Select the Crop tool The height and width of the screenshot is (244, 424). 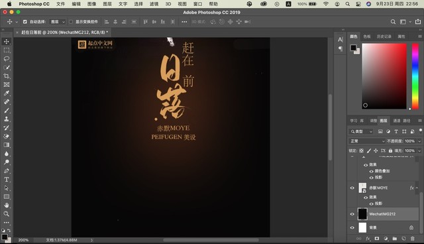point(7,76)
